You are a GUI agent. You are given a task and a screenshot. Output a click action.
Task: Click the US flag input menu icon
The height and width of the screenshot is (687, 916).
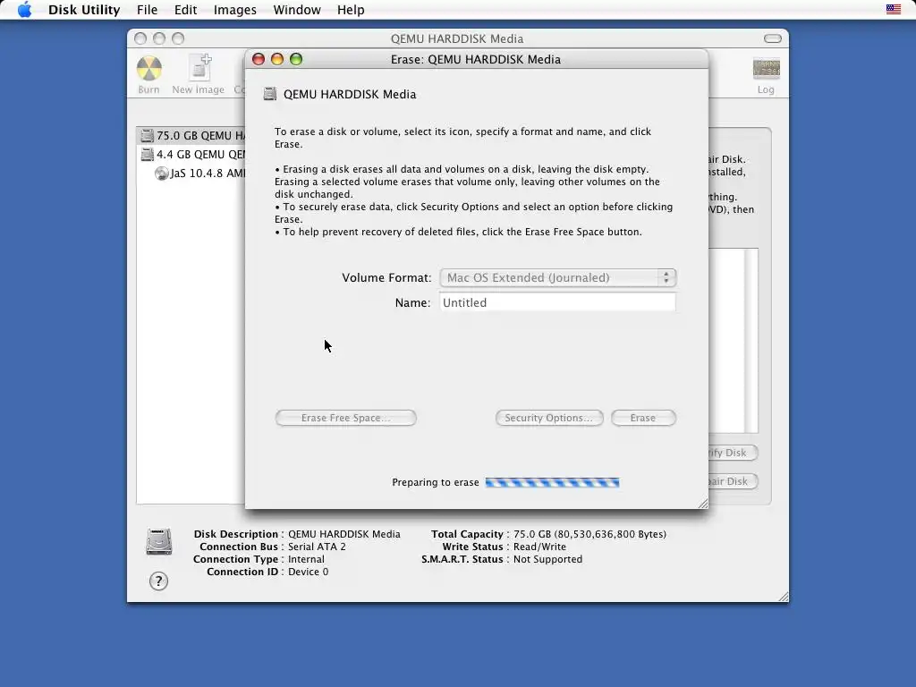click(x=894, y=9)
